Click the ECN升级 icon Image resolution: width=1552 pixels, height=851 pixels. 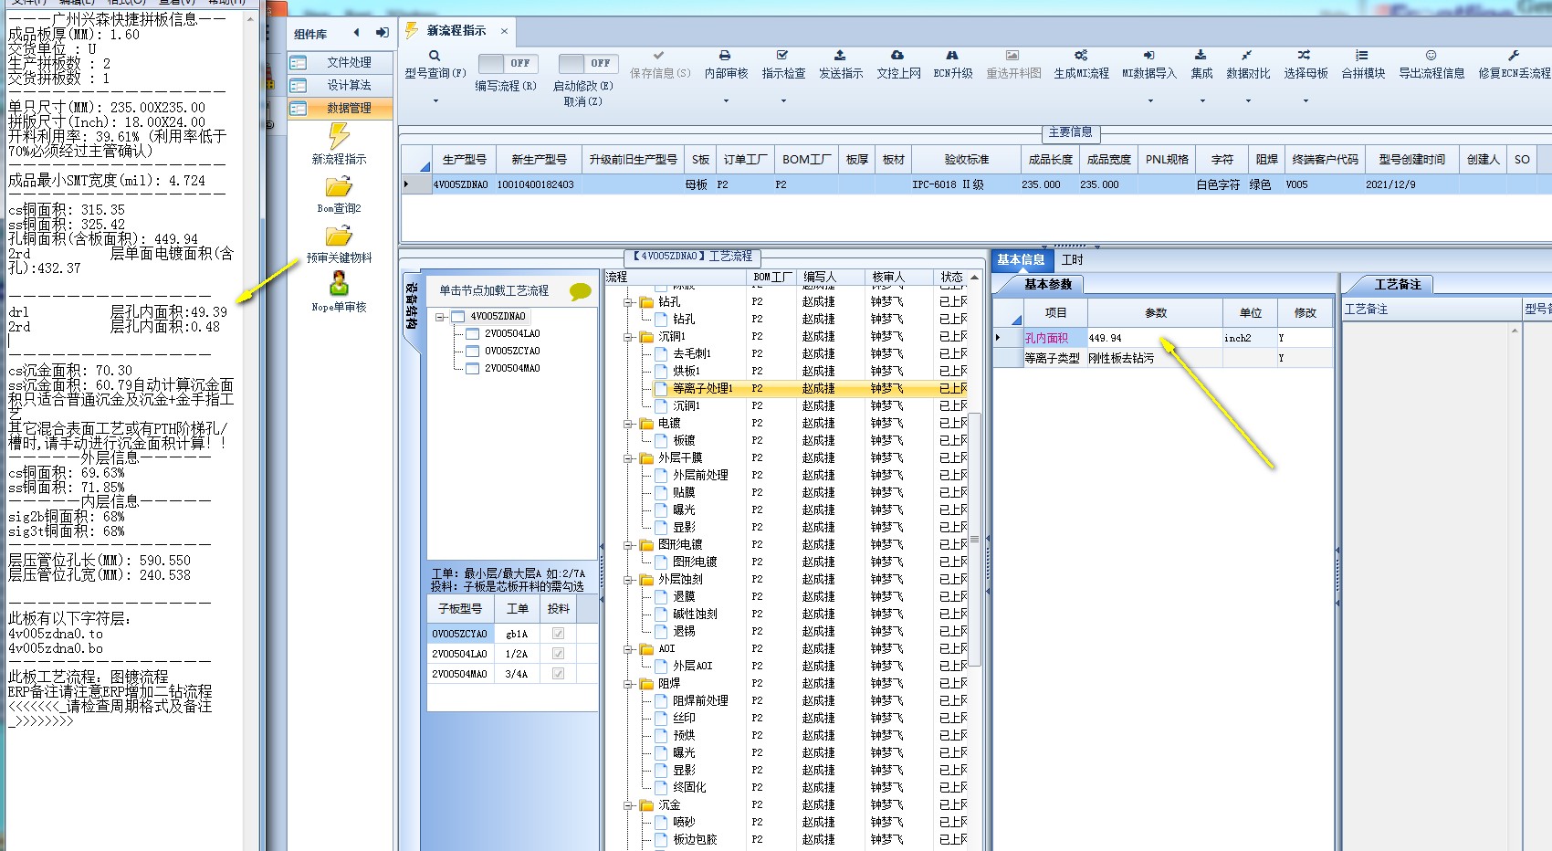click(952, 56)
